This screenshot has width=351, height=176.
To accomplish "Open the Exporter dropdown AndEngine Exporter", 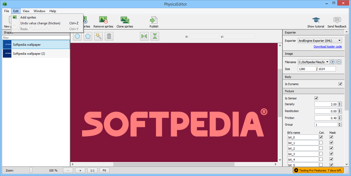I will point(320,40).
